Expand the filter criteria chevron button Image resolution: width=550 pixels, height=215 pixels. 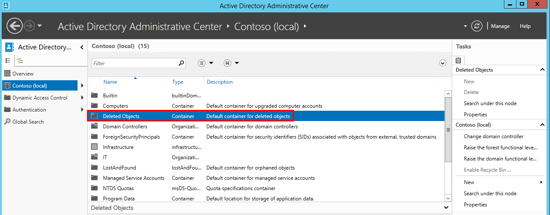(x=443, y=63)
